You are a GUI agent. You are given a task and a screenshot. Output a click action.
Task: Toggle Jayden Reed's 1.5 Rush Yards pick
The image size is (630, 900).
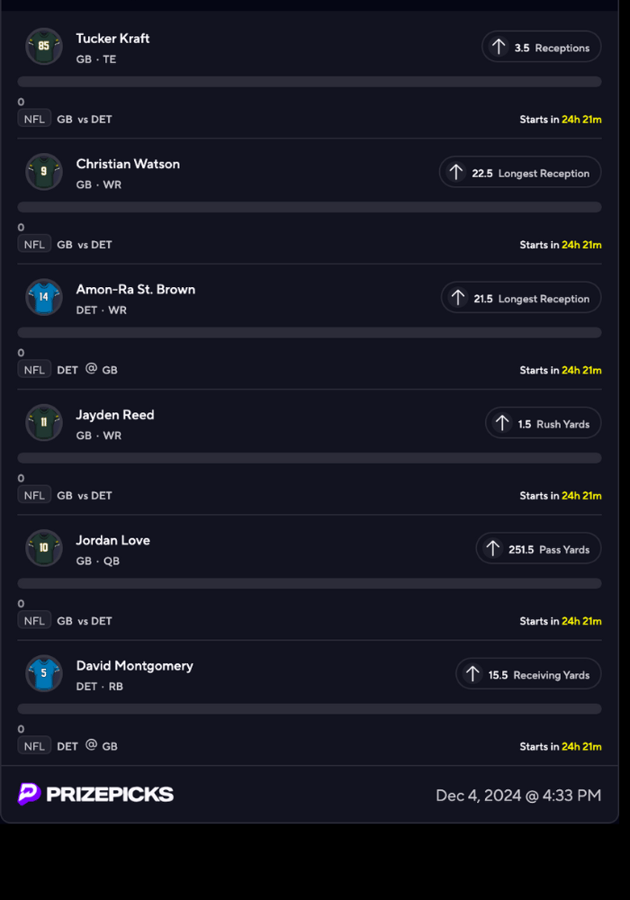(543, 423)
